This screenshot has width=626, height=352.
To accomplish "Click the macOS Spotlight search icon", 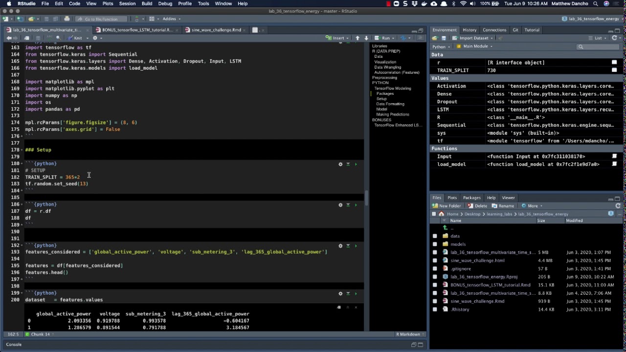I will pyautogui.click(x=595, y=3).
